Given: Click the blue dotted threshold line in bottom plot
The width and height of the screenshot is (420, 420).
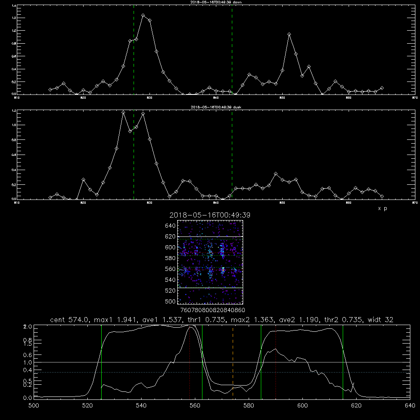Looking at the screenshot, I should (x=222, y=372).
